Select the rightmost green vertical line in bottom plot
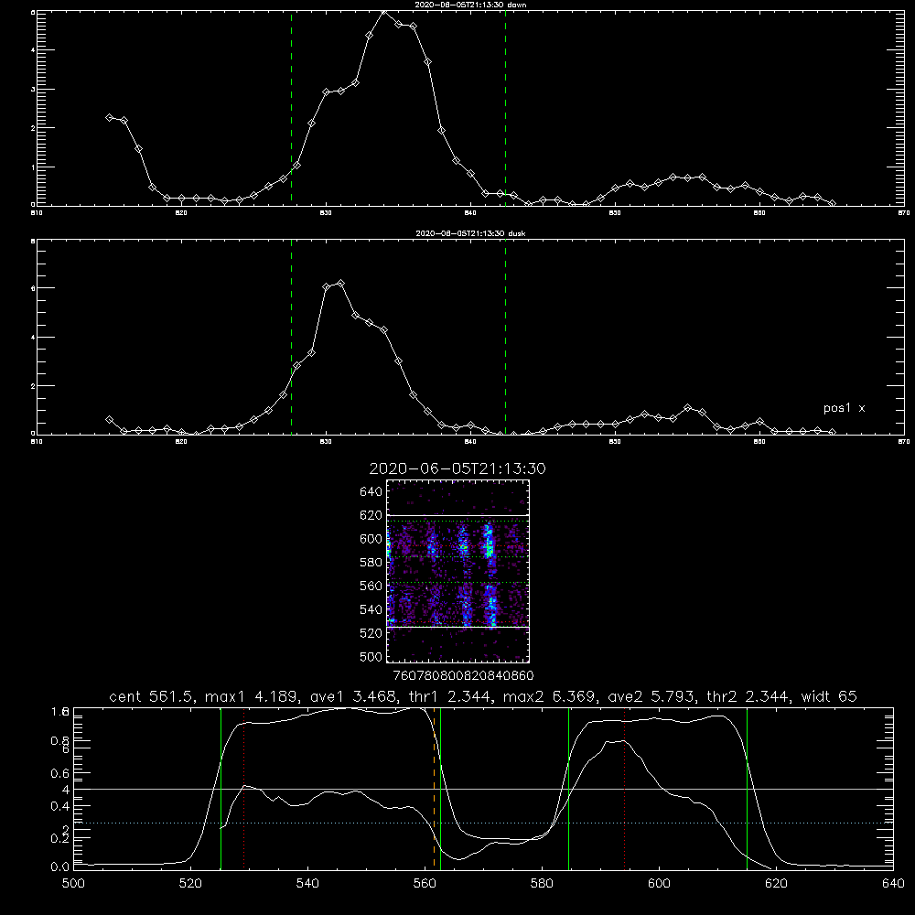Image resolution: width=915 pixels, height=915 pixels. click(747, 789)
